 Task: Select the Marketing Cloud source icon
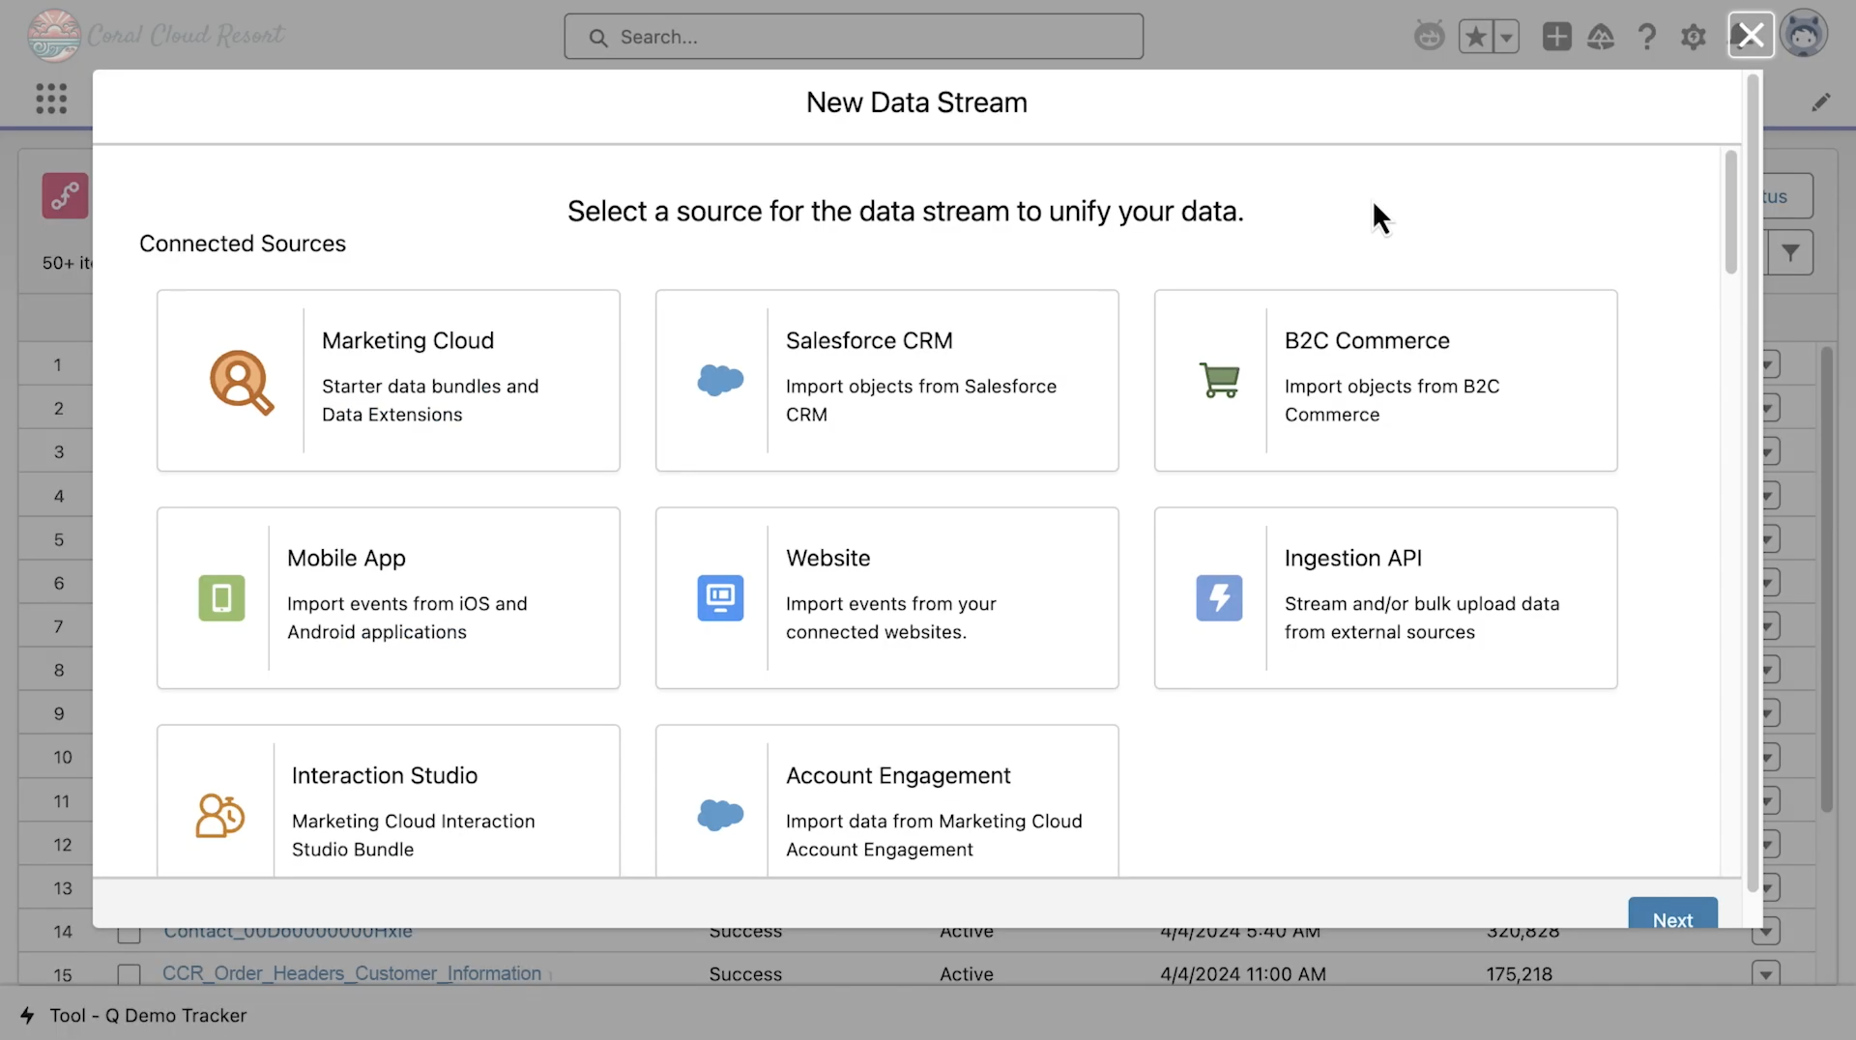tap(240, 381)
